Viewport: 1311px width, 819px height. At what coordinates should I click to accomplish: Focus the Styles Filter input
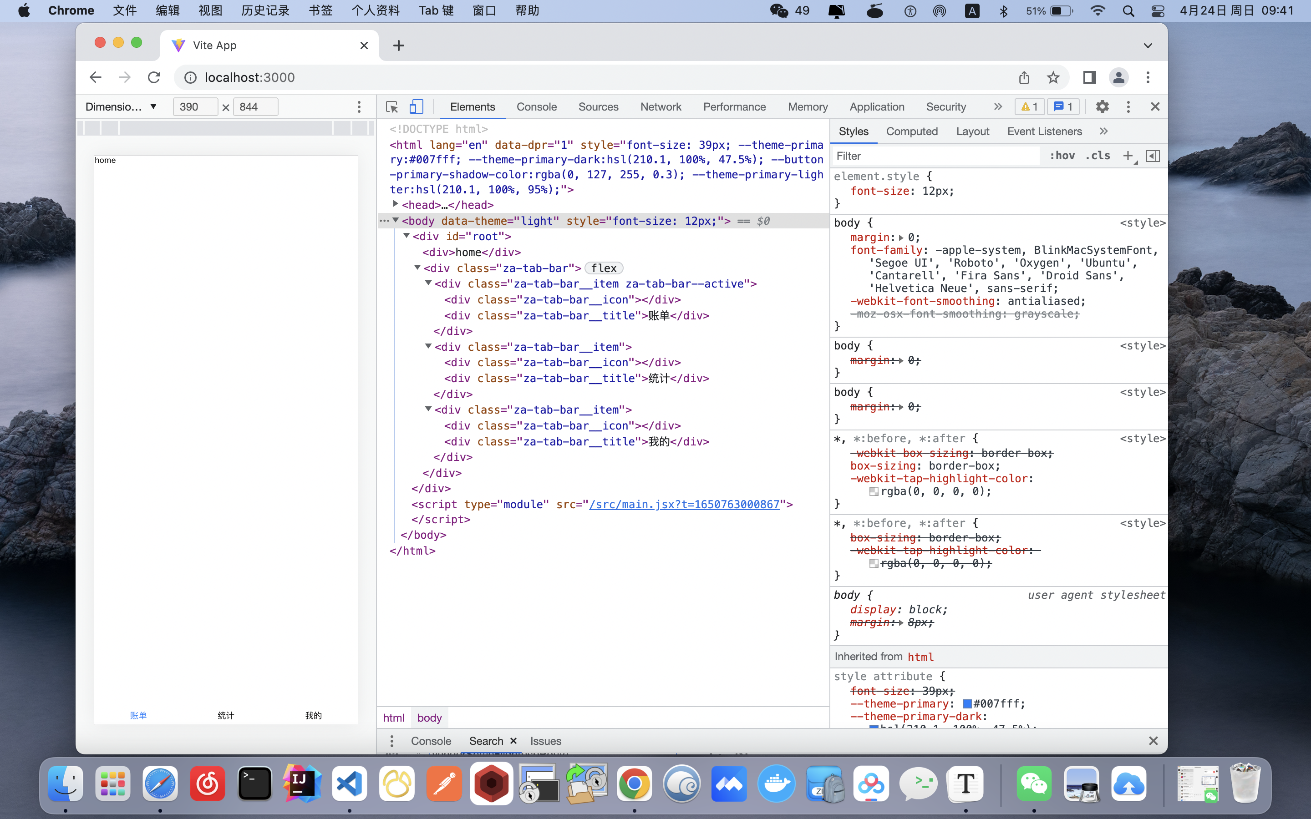click(x=936, y=156)
